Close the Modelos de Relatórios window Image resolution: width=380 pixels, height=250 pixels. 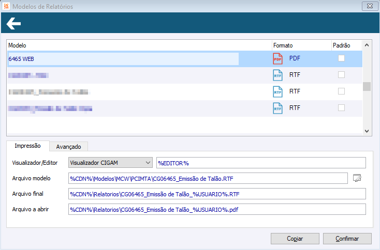[370, 6]
